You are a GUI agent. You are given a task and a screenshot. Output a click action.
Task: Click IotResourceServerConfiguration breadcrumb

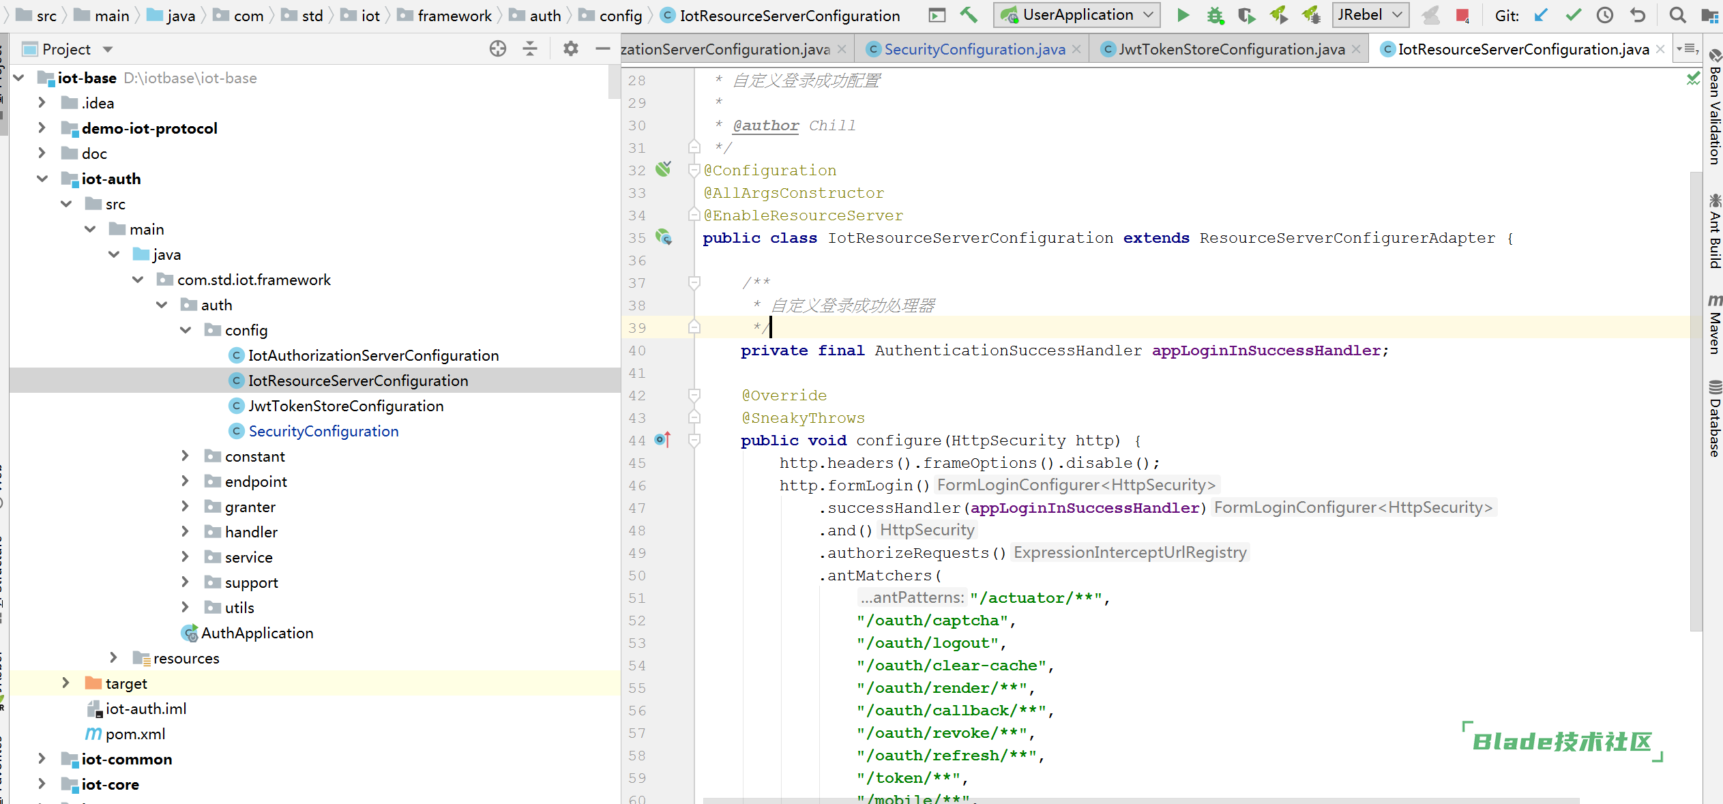(x=781, y=16)
